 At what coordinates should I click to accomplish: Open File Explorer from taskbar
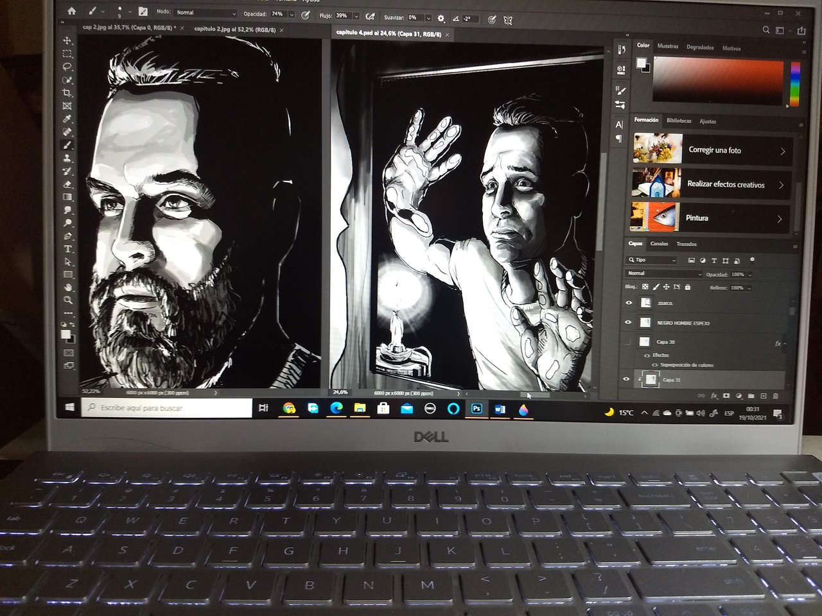pyautogui.click(x=360, y=408)
